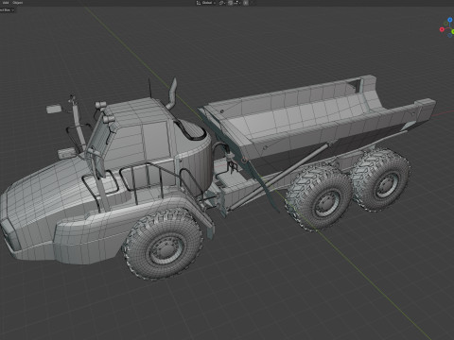
Task: Click the dim negative Z gizmo handle
Action: coord(450,35)
